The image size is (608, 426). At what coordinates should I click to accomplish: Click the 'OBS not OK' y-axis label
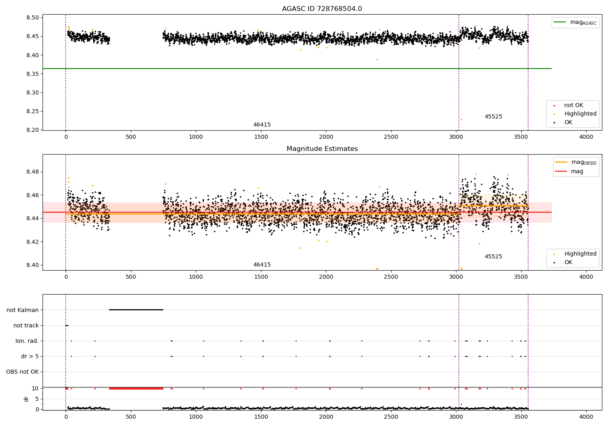click(x=22, y=372)
